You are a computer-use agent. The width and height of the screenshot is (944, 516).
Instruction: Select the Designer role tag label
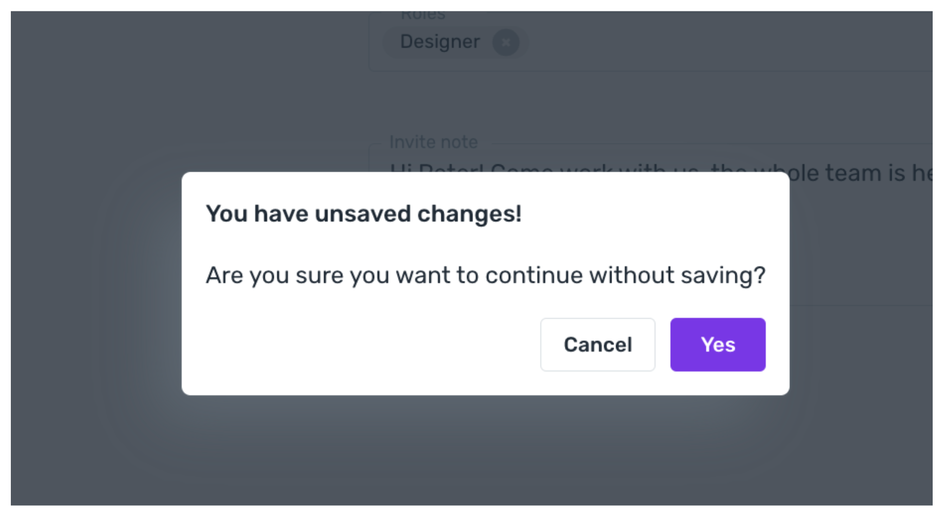[x=440, y=42]
